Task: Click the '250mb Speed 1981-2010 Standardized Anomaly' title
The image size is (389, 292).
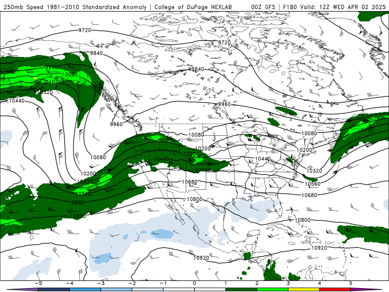Action: (x=75, y=7)
